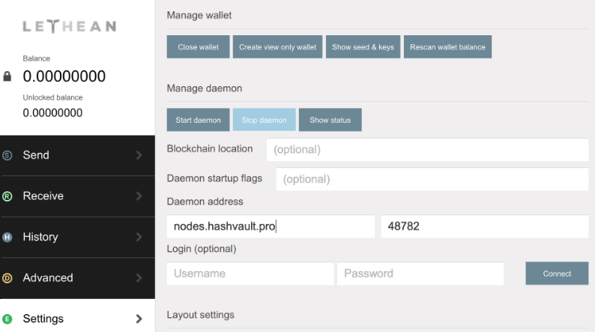Show seed & keys
595x332 pixels.
tap(363, 46)
